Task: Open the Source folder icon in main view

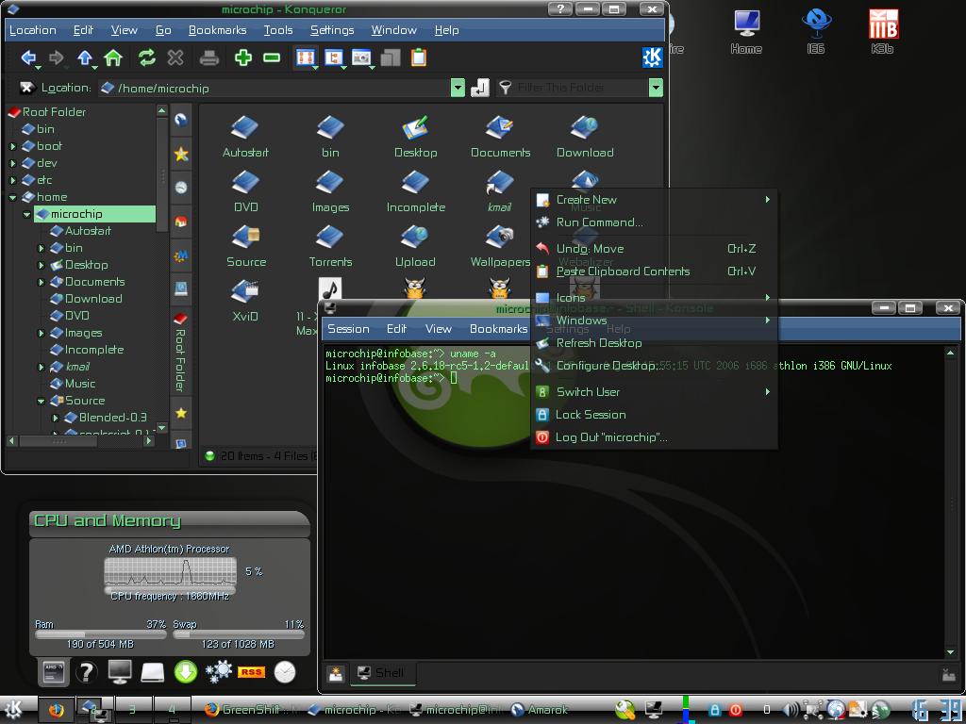Action: pos(246,246)
